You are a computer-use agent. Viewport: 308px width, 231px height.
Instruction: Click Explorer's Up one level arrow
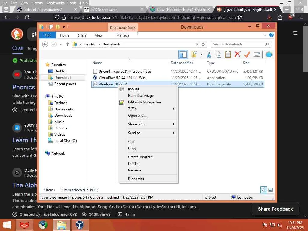coord(68,44)
